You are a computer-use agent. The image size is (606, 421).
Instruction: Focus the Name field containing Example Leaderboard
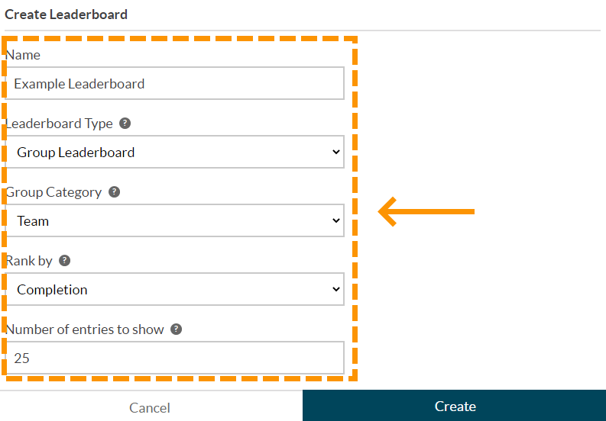point(174,84)
